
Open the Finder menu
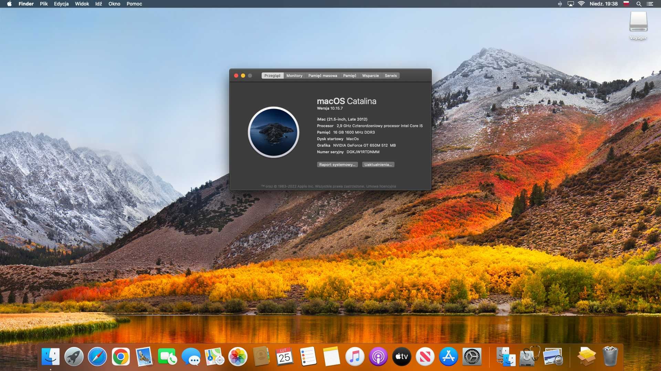click(x=26, y=4)
